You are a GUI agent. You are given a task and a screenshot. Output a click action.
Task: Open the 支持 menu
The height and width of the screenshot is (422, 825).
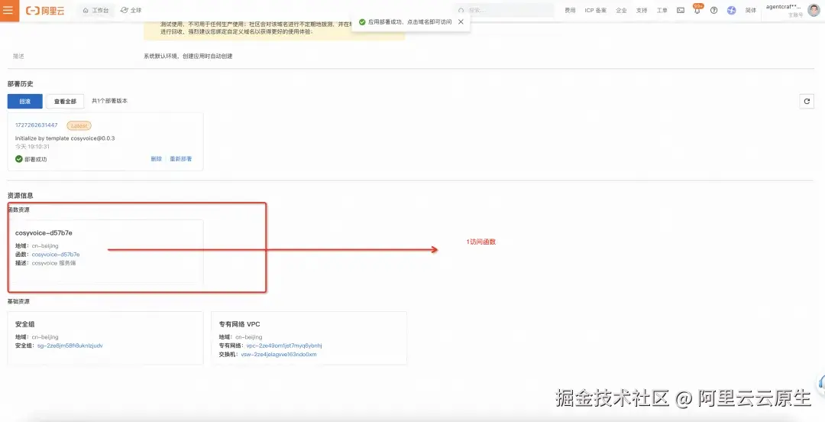point(642,11)
